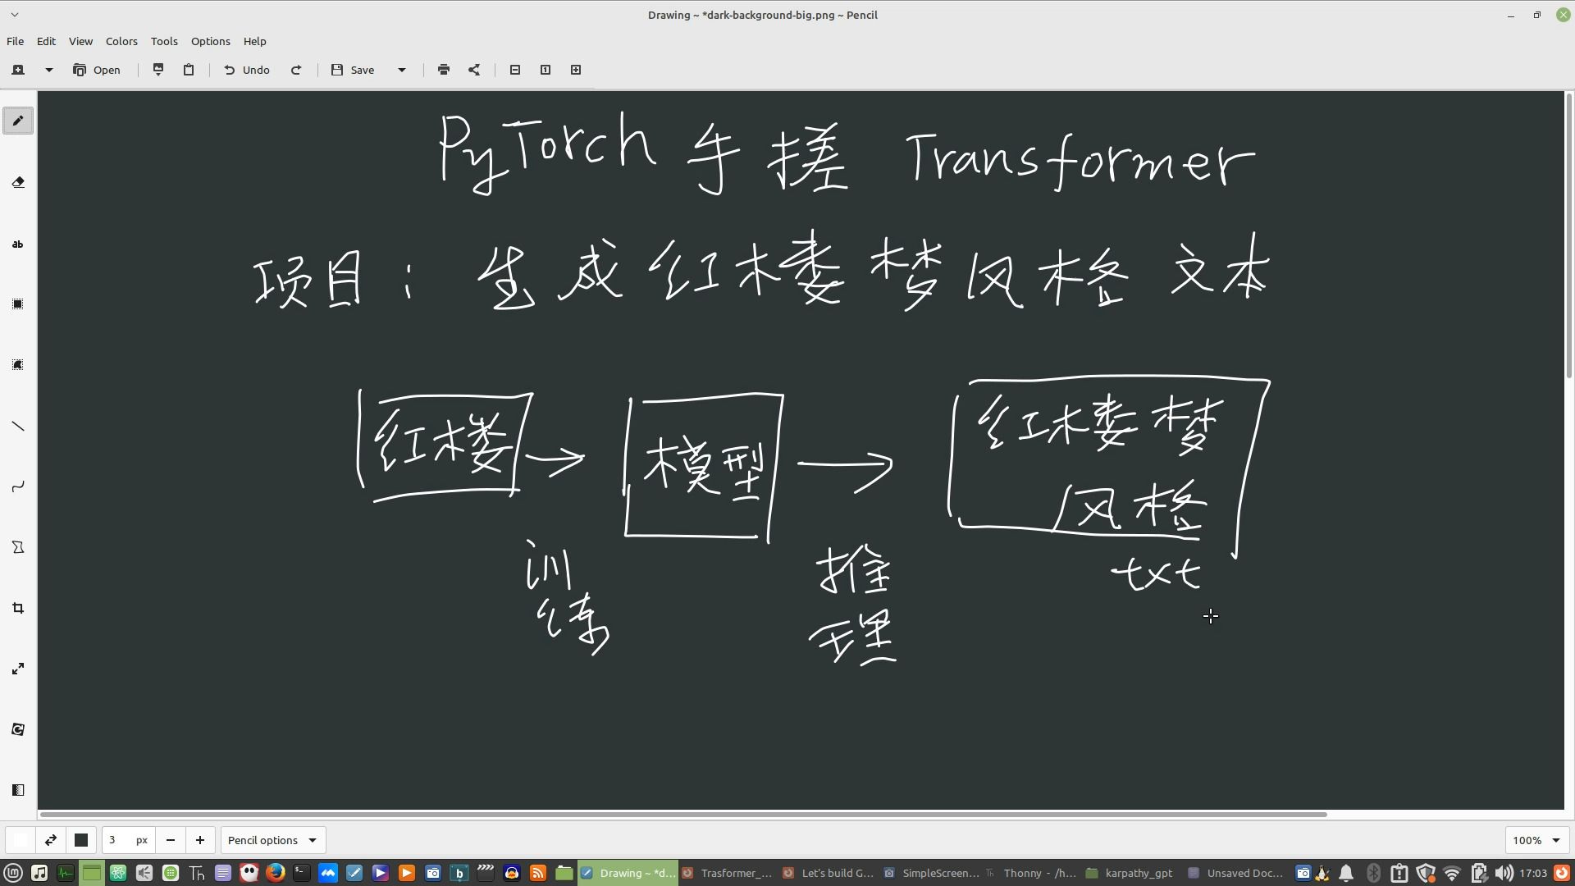Pick the Curve tool
The width and height of the screenshot is (1575, 886).
[x=18, y=487]
